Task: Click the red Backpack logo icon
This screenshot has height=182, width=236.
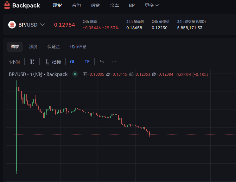Action: click(x=7, y=5)
